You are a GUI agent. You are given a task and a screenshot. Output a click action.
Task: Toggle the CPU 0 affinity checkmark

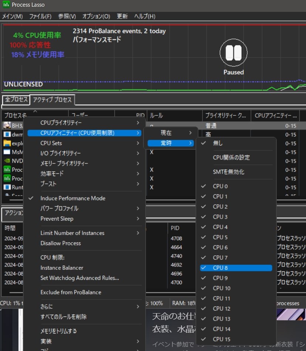pos(220,186)
